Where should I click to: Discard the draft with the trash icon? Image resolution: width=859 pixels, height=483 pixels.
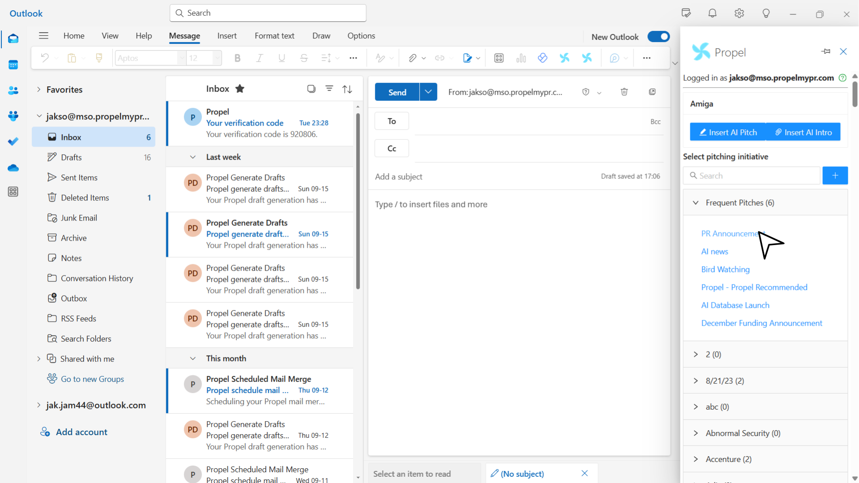tap(624, 92)
